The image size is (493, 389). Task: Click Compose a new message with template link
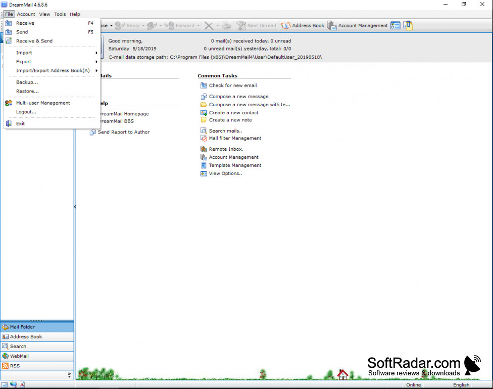pos(250,105)
